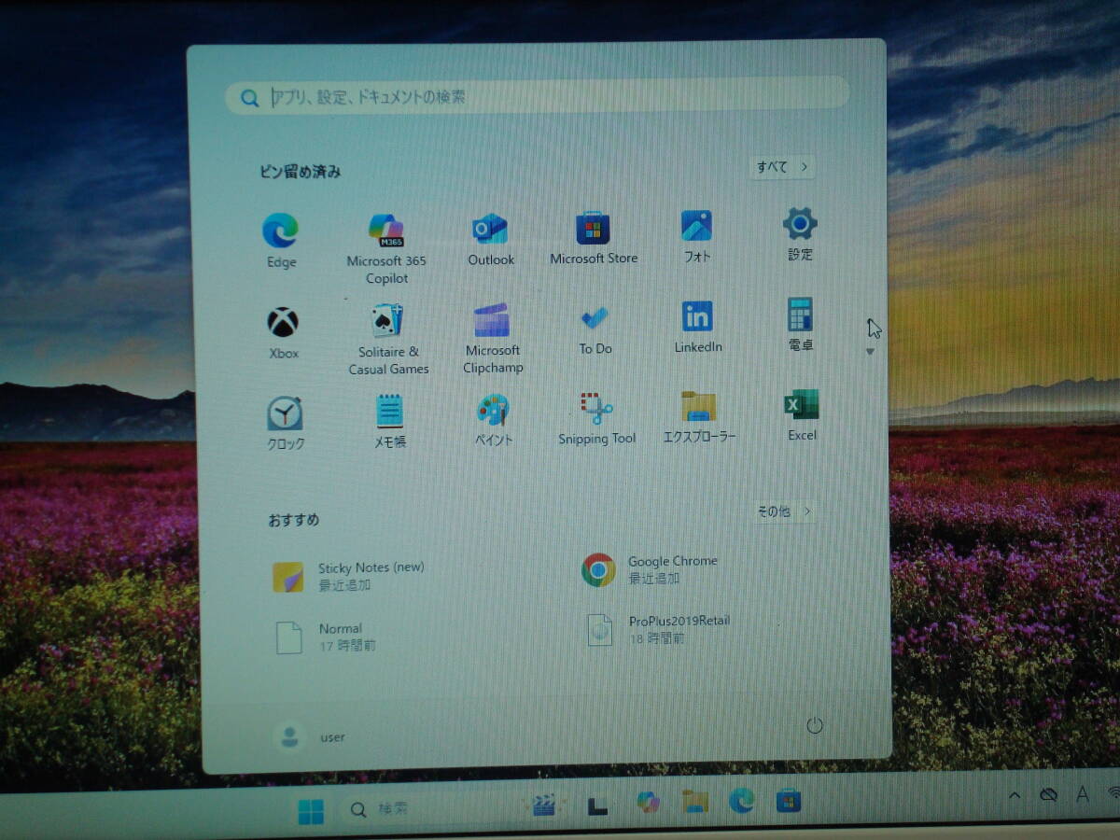
Task: Click the Windows Start button on taskbar
Action: pyautogui.click(x=311, y=811)
